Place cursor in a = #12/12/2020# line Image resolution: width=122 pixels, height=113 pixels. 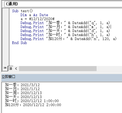pos(38,19)
